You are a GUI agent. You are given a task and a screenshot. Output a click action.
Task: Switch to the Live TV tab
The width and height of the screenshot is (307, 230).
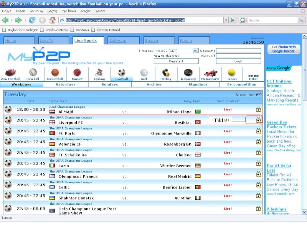[54, 41]
